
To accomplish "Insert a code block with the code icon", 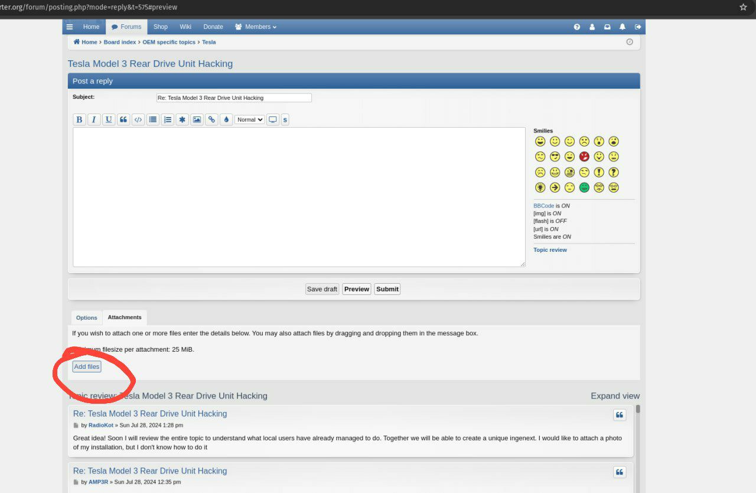I will tap(138, 119).
